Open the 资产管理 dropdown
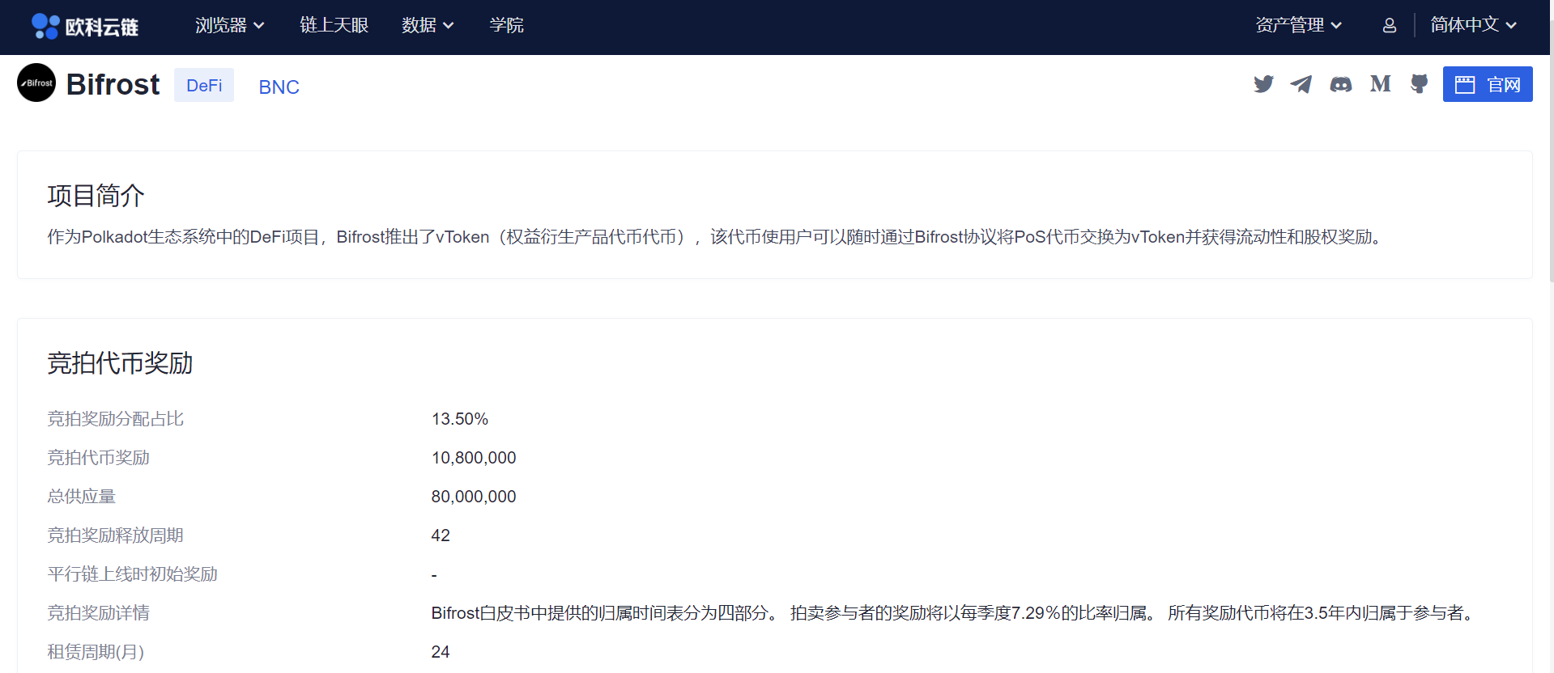The width and height of the screenshot is (1554, 673). 1298,26
